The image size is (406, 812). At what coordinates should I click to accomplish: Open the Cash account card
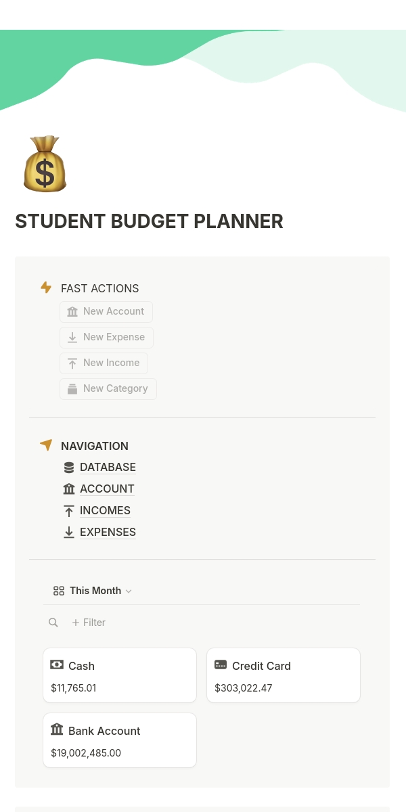coord(120,675)
